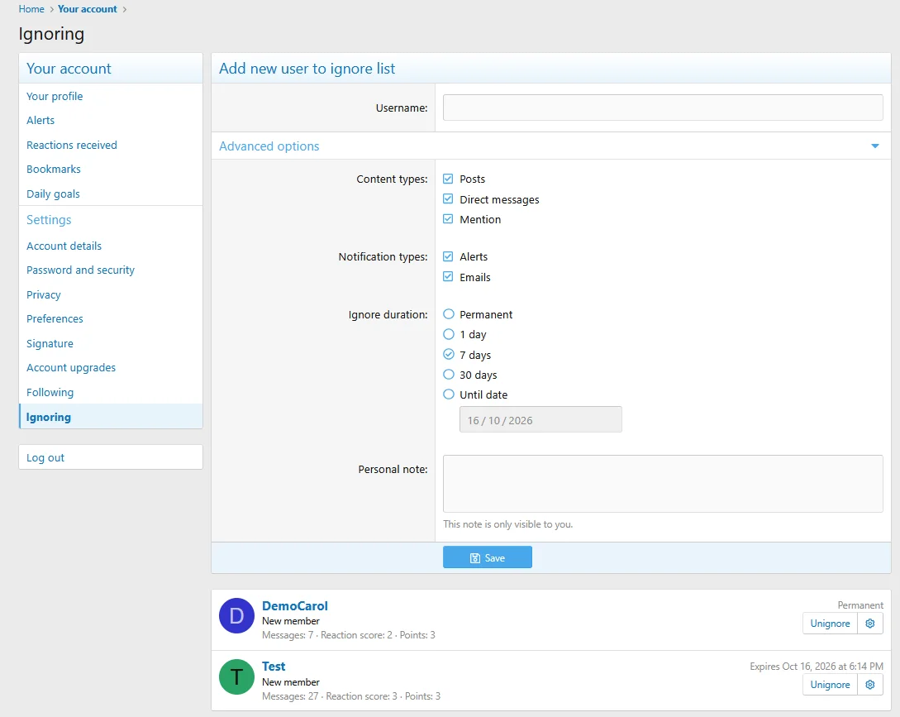900x717 pixels.
Task: Open the gear settings for Test user
Action: (x=870, y=684)
